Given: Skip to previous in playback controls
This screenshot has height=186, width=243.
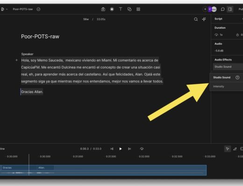Looking at the screenshot, I should click(x=112, y=149).
